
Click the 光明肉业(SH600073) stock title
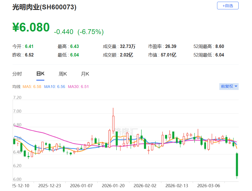44,7
